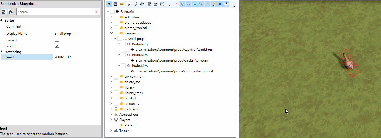
Task: Toggle the blue speech comment icon
Action: point(220,4)
